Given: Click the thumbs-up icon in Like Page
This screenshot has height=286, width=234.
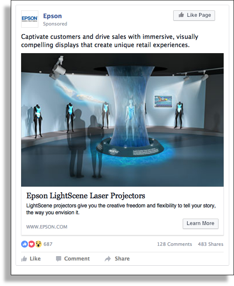Looking at the screenshot, I should [x=181, y=15].
